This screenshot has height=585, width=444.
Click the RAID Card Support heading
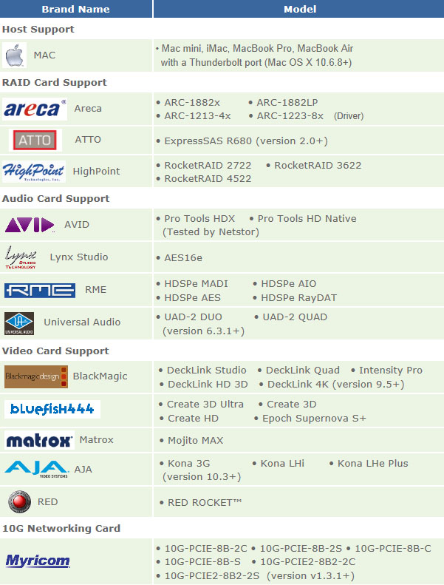[x=55, y=82]
